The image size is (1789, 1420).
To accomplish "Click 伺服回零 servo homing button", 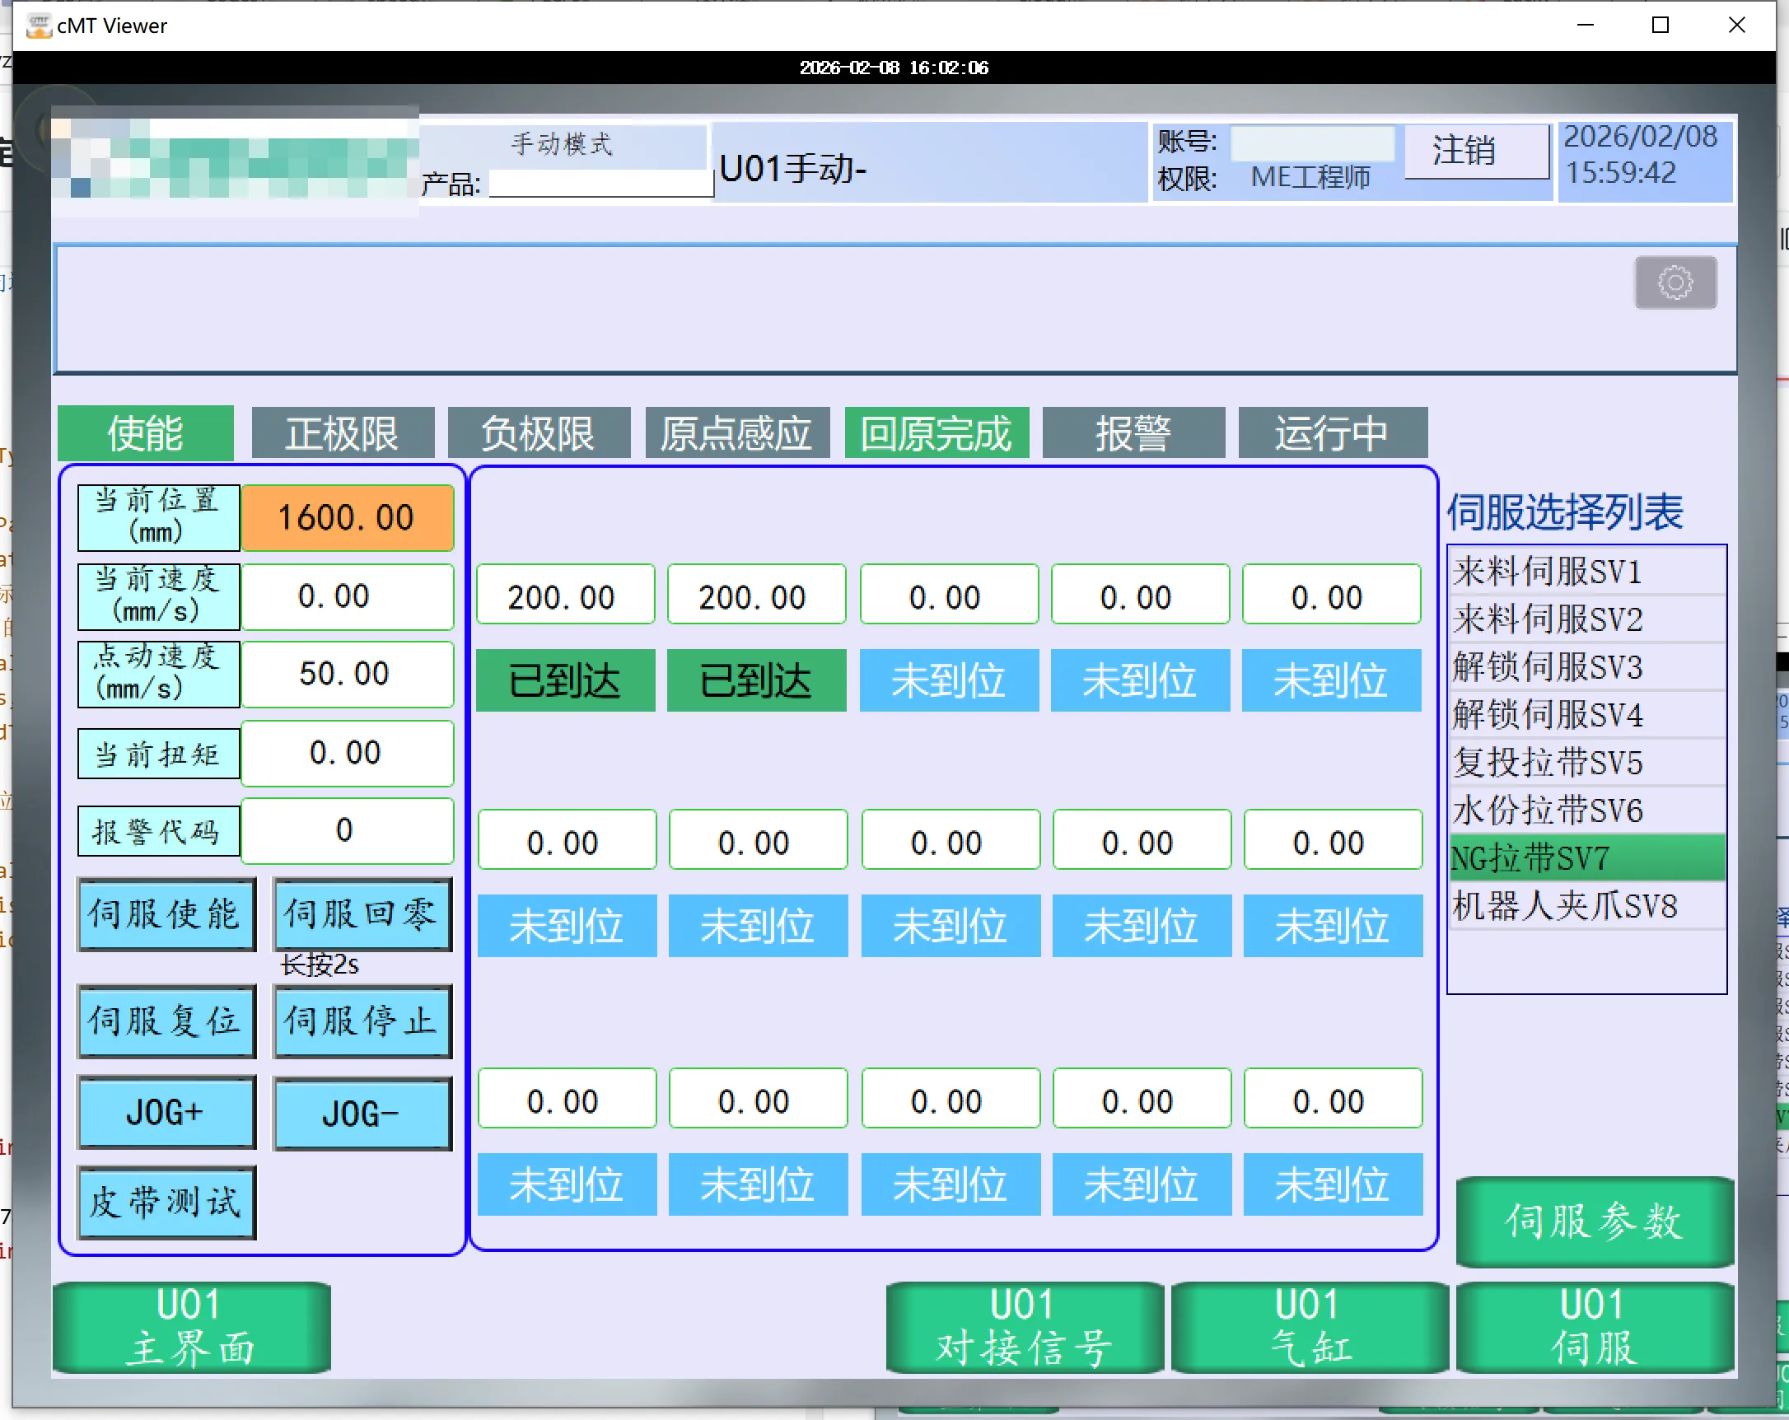I will (x=362, y=913).
